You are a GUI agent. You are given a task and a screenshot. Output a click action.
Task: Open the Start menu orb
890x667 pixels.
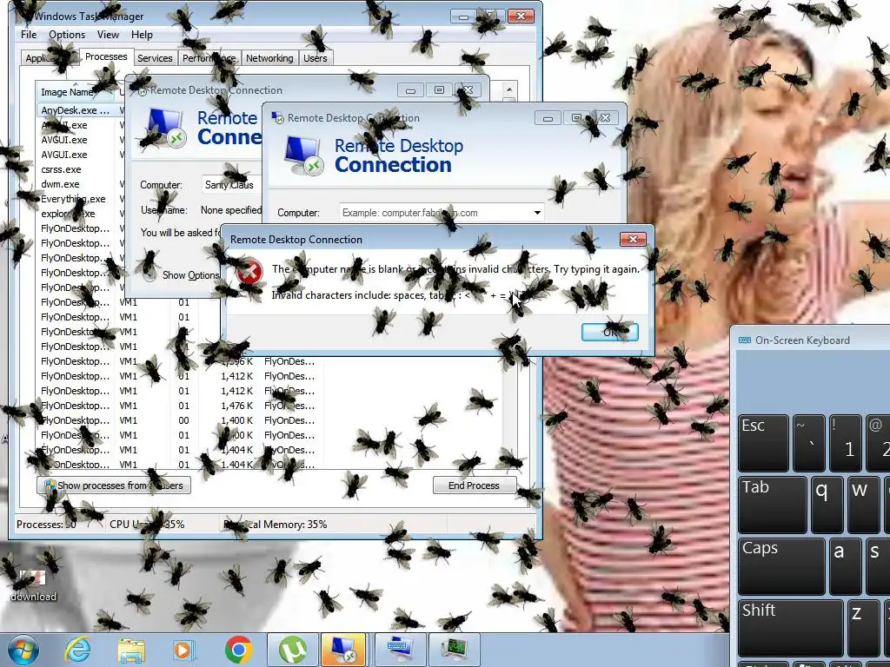23,650
